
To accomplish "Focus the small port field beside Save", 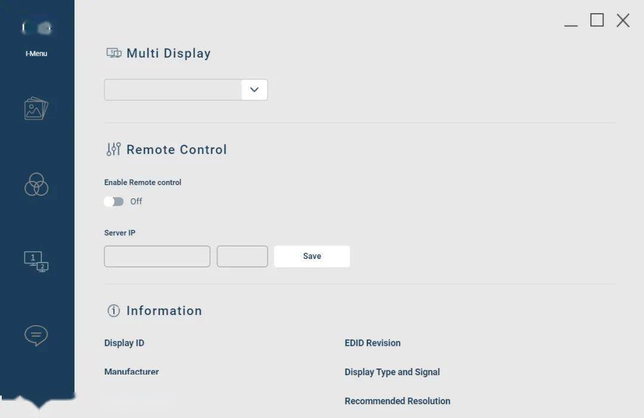I will click(x=242, y=257).
